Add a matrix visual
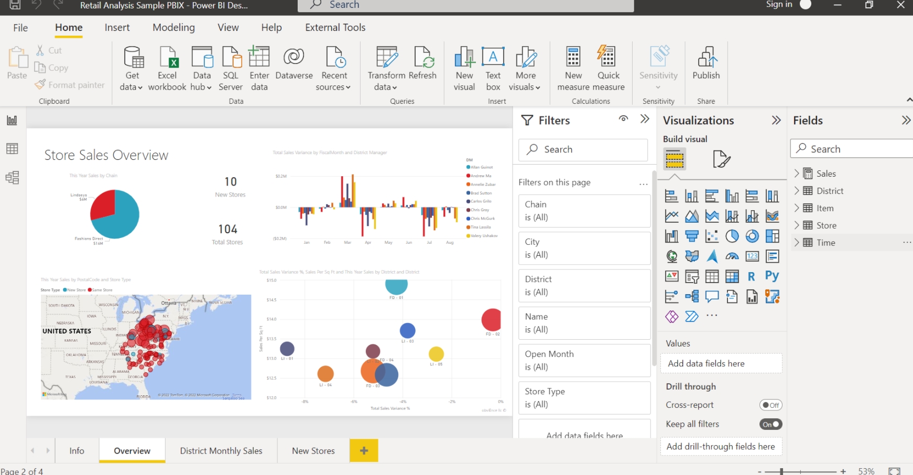Screen dimensions: 913x475 point(732,276)
